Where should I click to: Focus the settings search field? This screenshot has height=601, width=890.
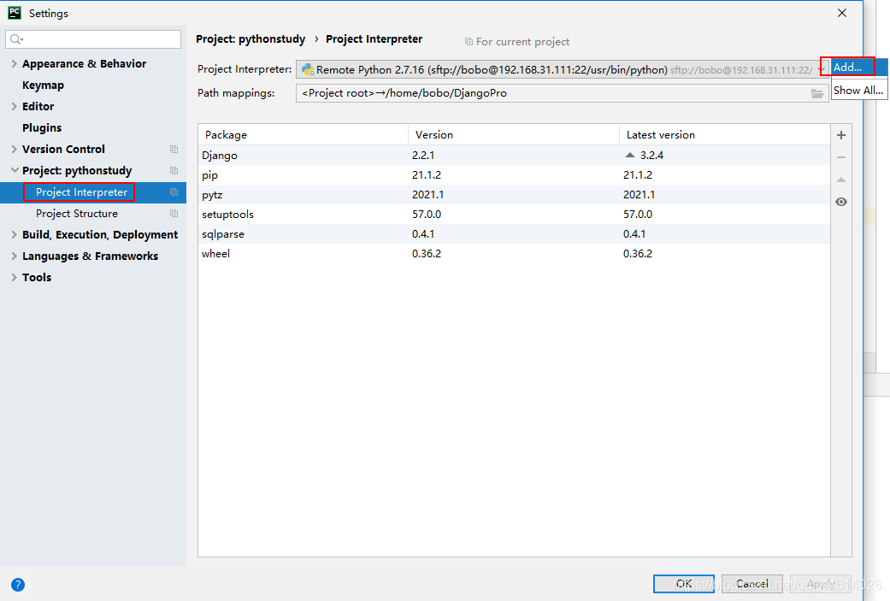[x=93, y=39]
